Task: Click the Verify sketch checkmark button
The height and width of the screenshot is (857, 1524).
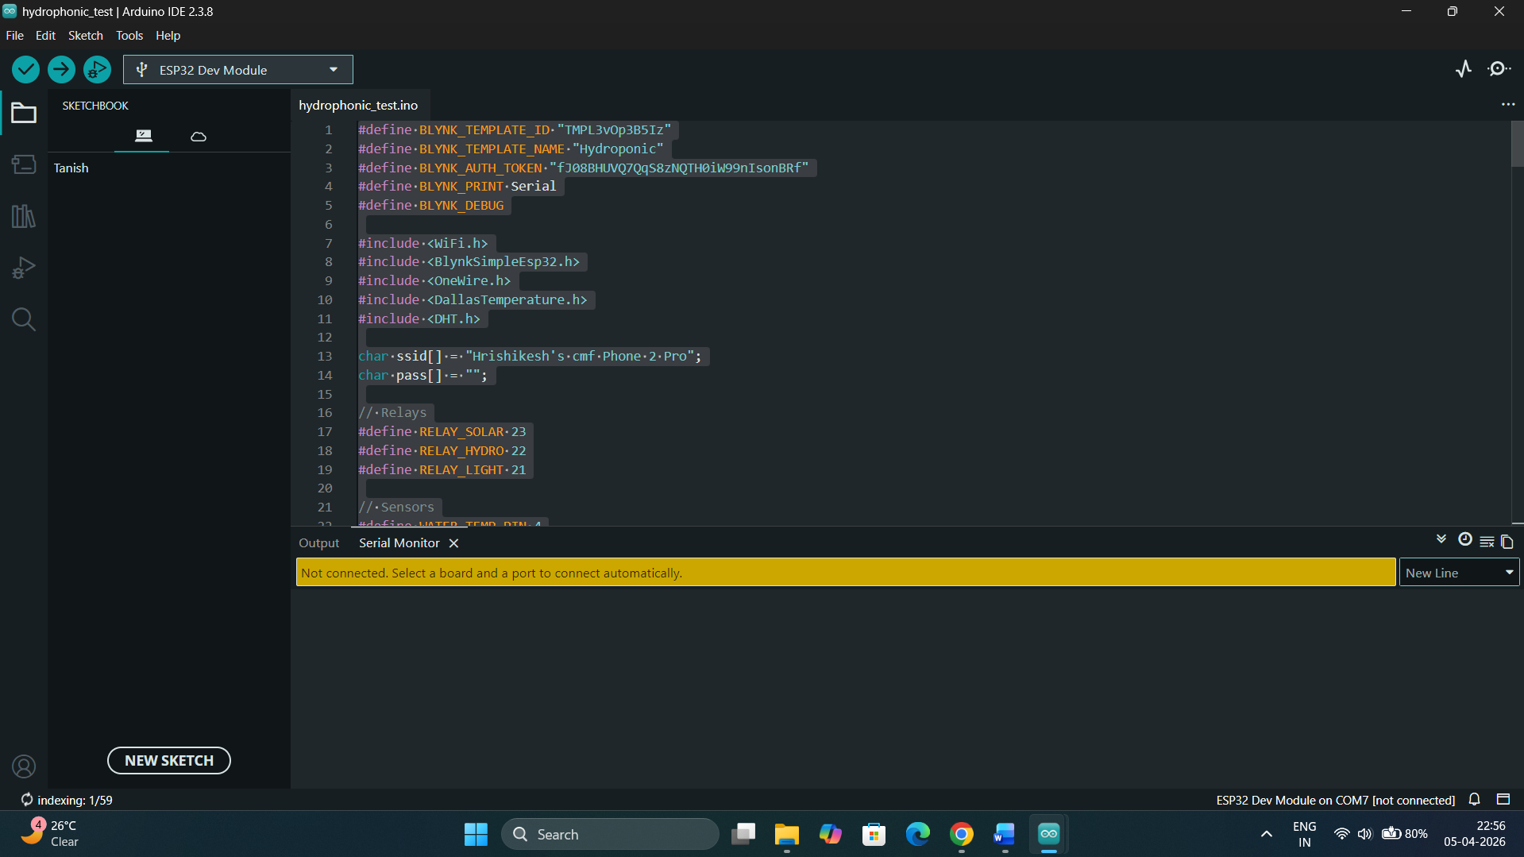Action: [26, 70]
